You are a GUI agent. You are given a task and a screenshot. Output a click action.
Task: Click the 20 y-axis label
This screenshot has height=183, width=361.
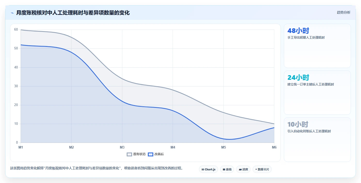16,105
